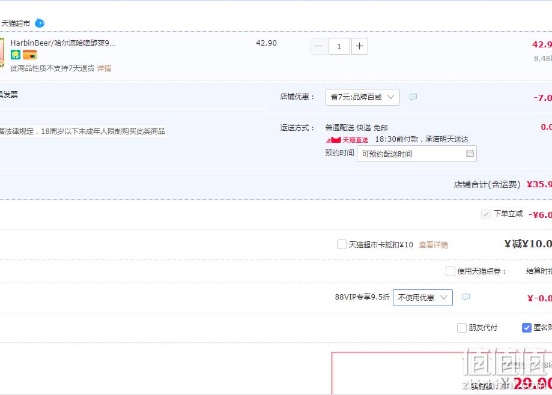Click the 店铺合计(含运费) label

(x=487, y=184)
